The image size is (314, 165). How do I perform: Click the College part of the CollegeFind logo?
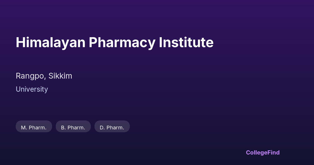click(x=256, y=152)
